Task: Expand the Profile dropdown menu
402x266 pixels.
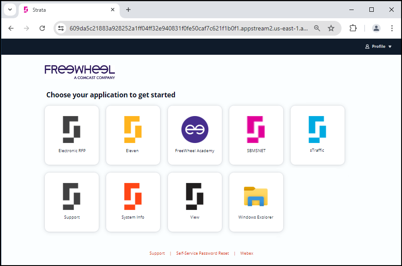Action: tap(379, 47)
